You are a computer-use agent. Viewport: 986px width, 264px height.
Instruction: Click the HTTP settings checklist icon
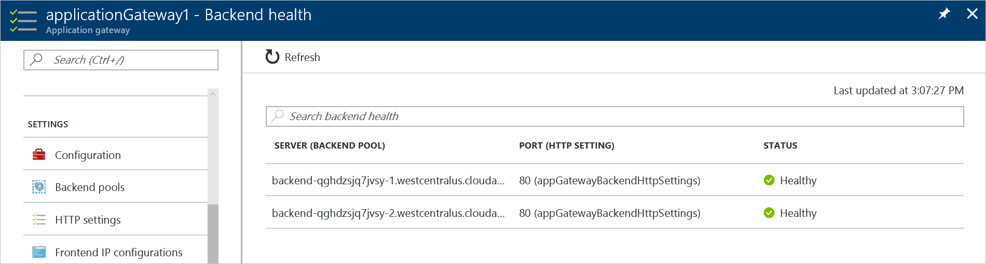click(39, 219)
